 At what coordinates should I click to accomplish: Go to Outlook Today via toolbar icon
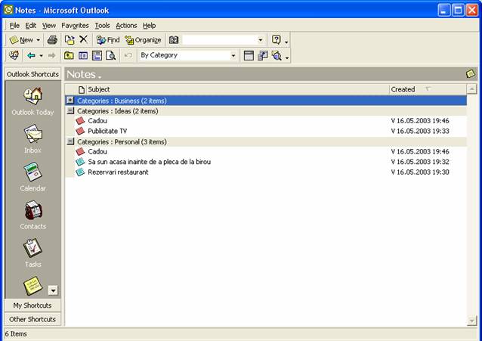click(14, 55)
